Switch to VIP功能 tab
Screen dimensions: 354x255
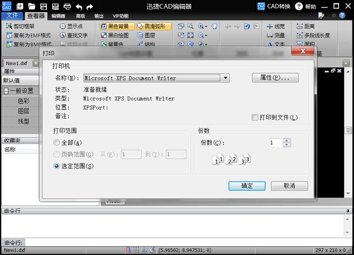(121, 16)
